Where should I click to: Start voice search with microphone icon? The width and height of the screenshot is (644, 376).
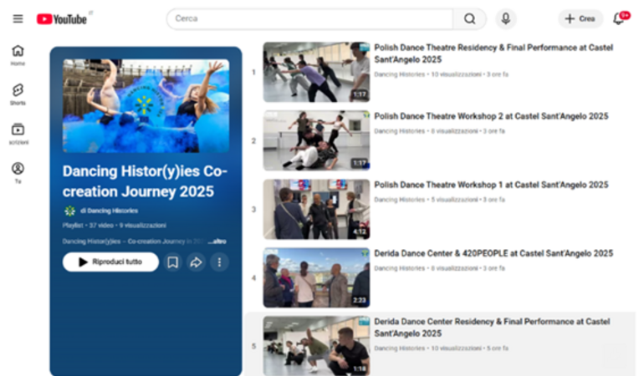coord(506,19)
